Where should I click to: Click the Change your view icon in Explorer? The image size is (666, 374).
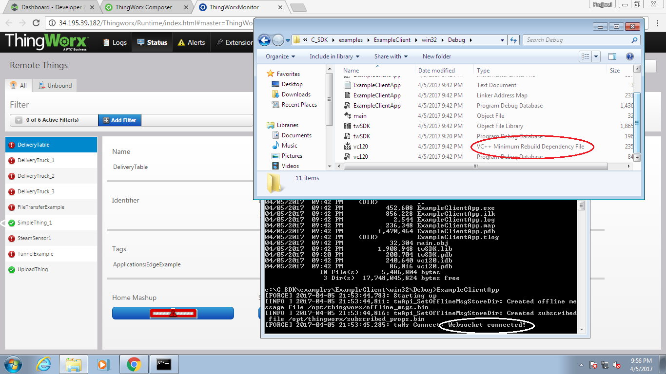587,56
